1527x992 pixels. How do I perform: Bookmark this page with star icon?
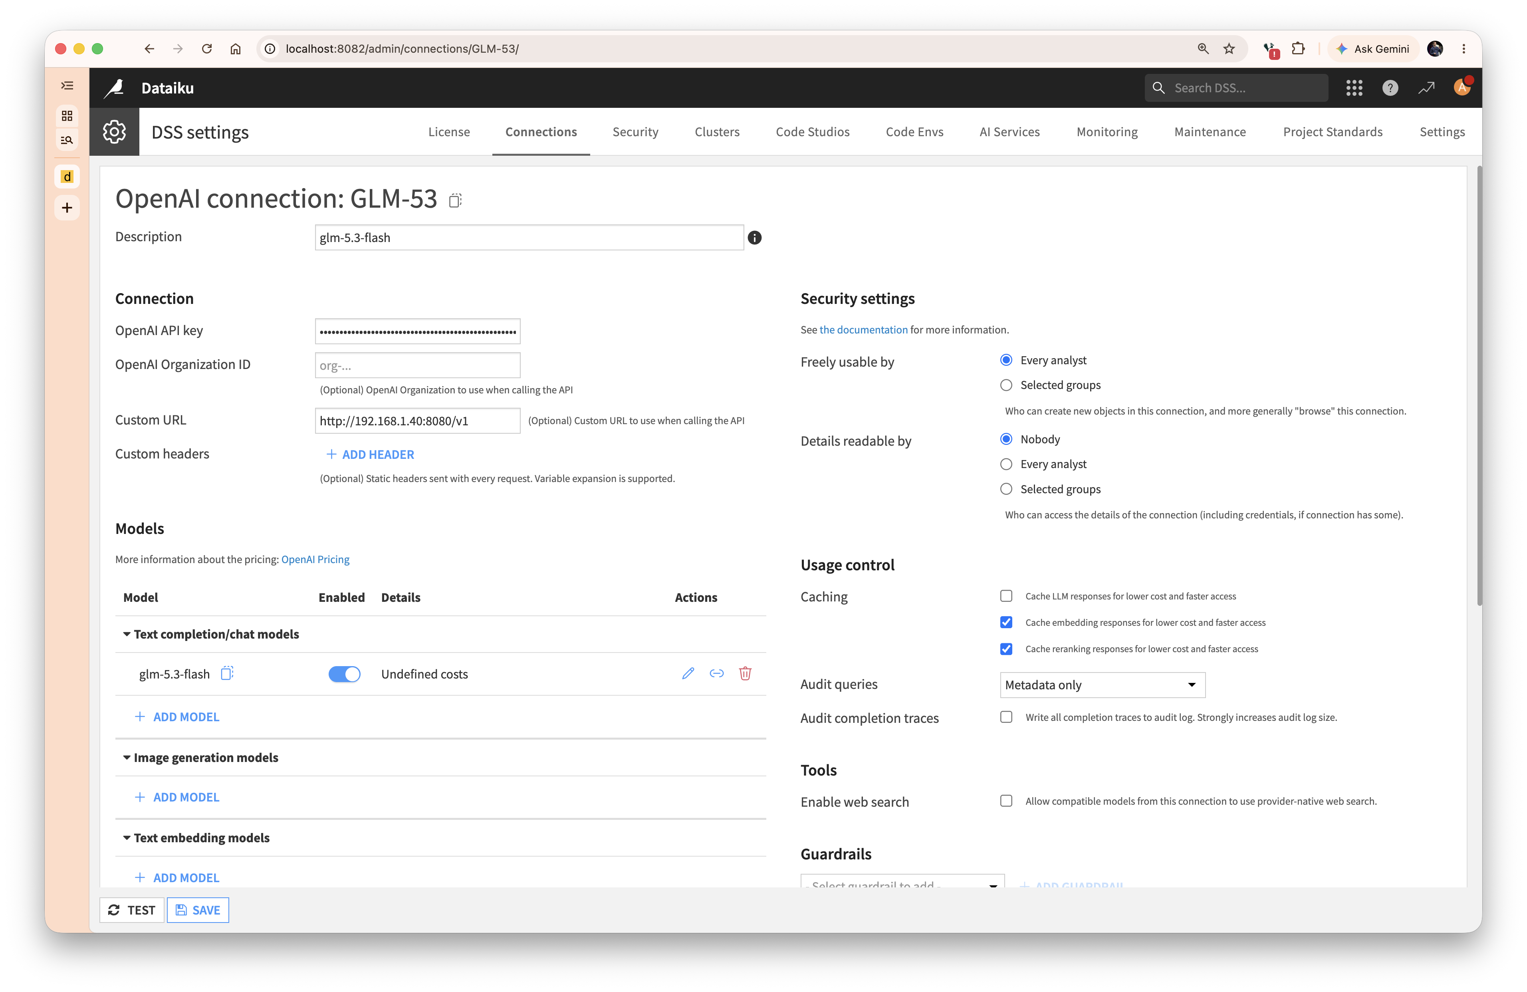[x=1229, y=49]
